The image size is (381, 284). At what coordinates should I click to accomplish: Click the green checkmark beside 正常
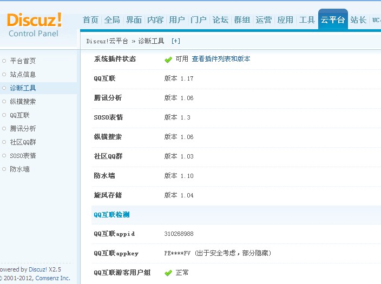pos(168,273)
